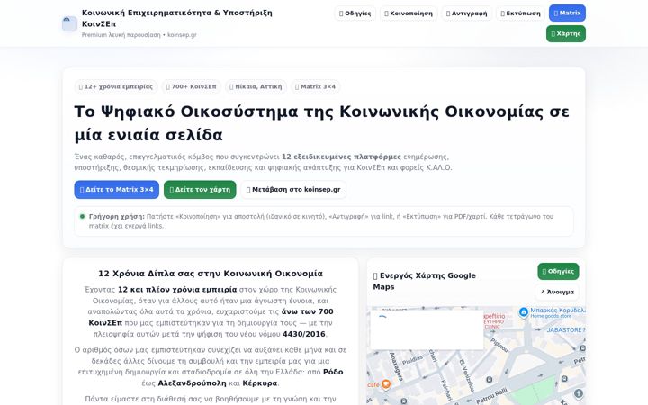The image size is (648, 405).
Task: Click the Ενεργός Χάρτης Google Maps heading
Action: click(425, 281)
